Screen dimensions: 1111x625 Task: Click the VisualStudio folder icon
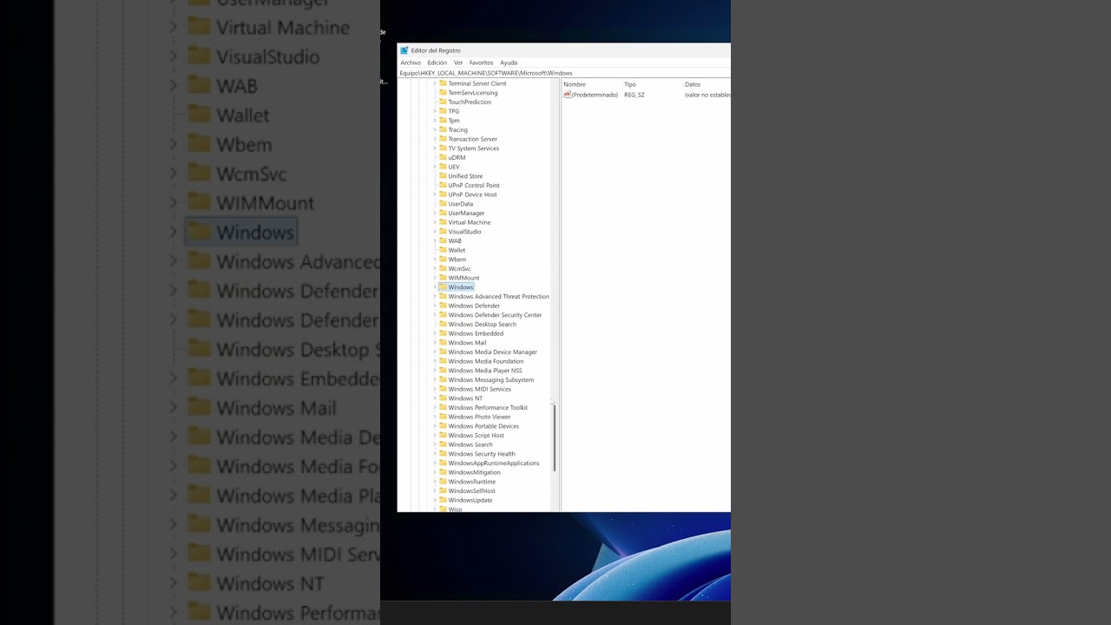coord(443,232)
